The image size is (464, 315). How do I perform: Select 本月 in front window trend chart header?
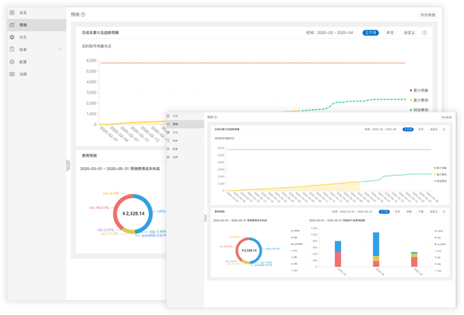[x=421, y=130]
